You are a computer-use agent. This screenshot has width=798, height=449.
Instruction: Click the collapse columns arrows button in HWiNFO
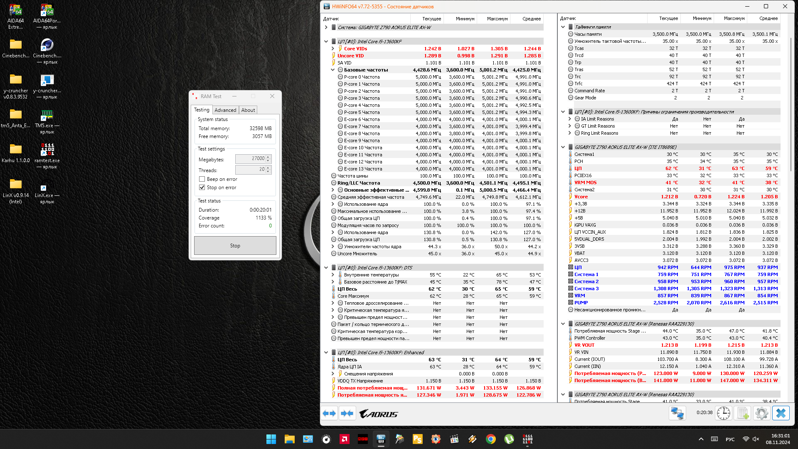pos(347,413)
